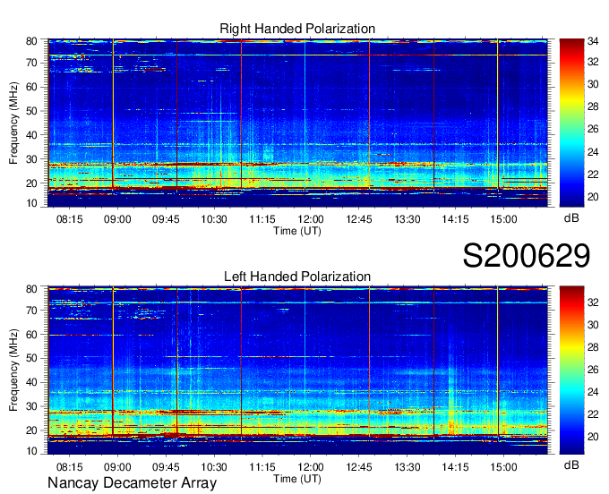Click the 12:45 tick of lower plot

tap(359, 467)
